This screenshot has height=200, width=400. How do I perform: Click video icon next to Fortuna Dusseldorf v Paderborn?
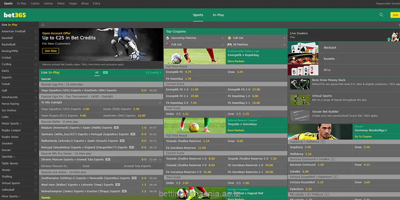point(336,177)
